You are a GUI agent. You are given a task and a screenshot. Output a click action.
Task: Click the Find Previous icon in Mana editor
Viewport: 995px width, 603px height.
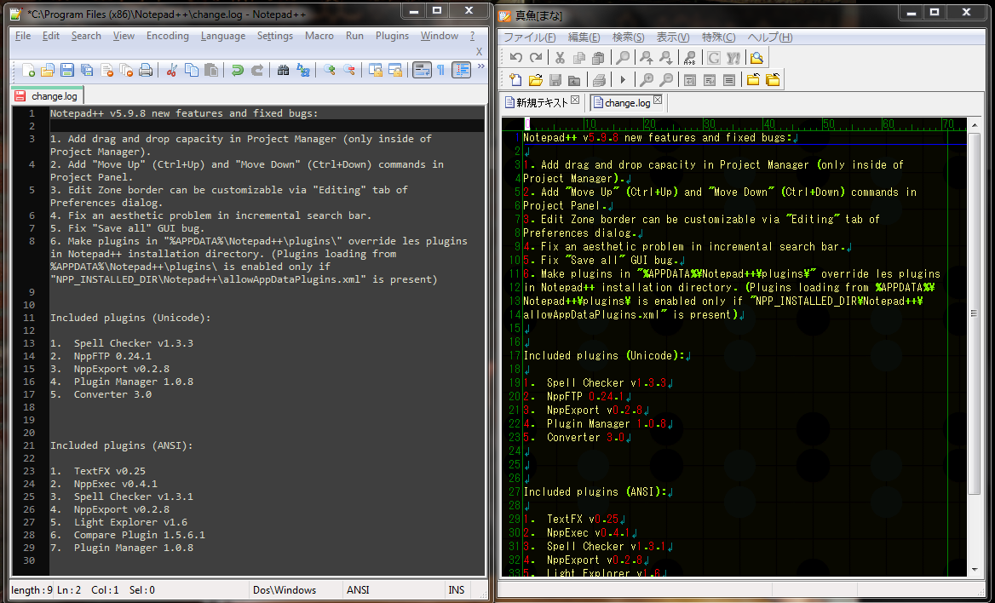coord(646,58)
